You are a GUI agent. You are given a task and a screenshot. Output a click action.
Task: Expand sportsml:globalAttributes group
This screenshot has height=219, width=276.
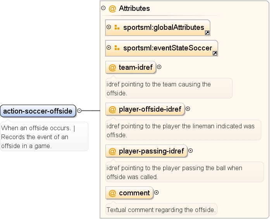click(109, 27)
